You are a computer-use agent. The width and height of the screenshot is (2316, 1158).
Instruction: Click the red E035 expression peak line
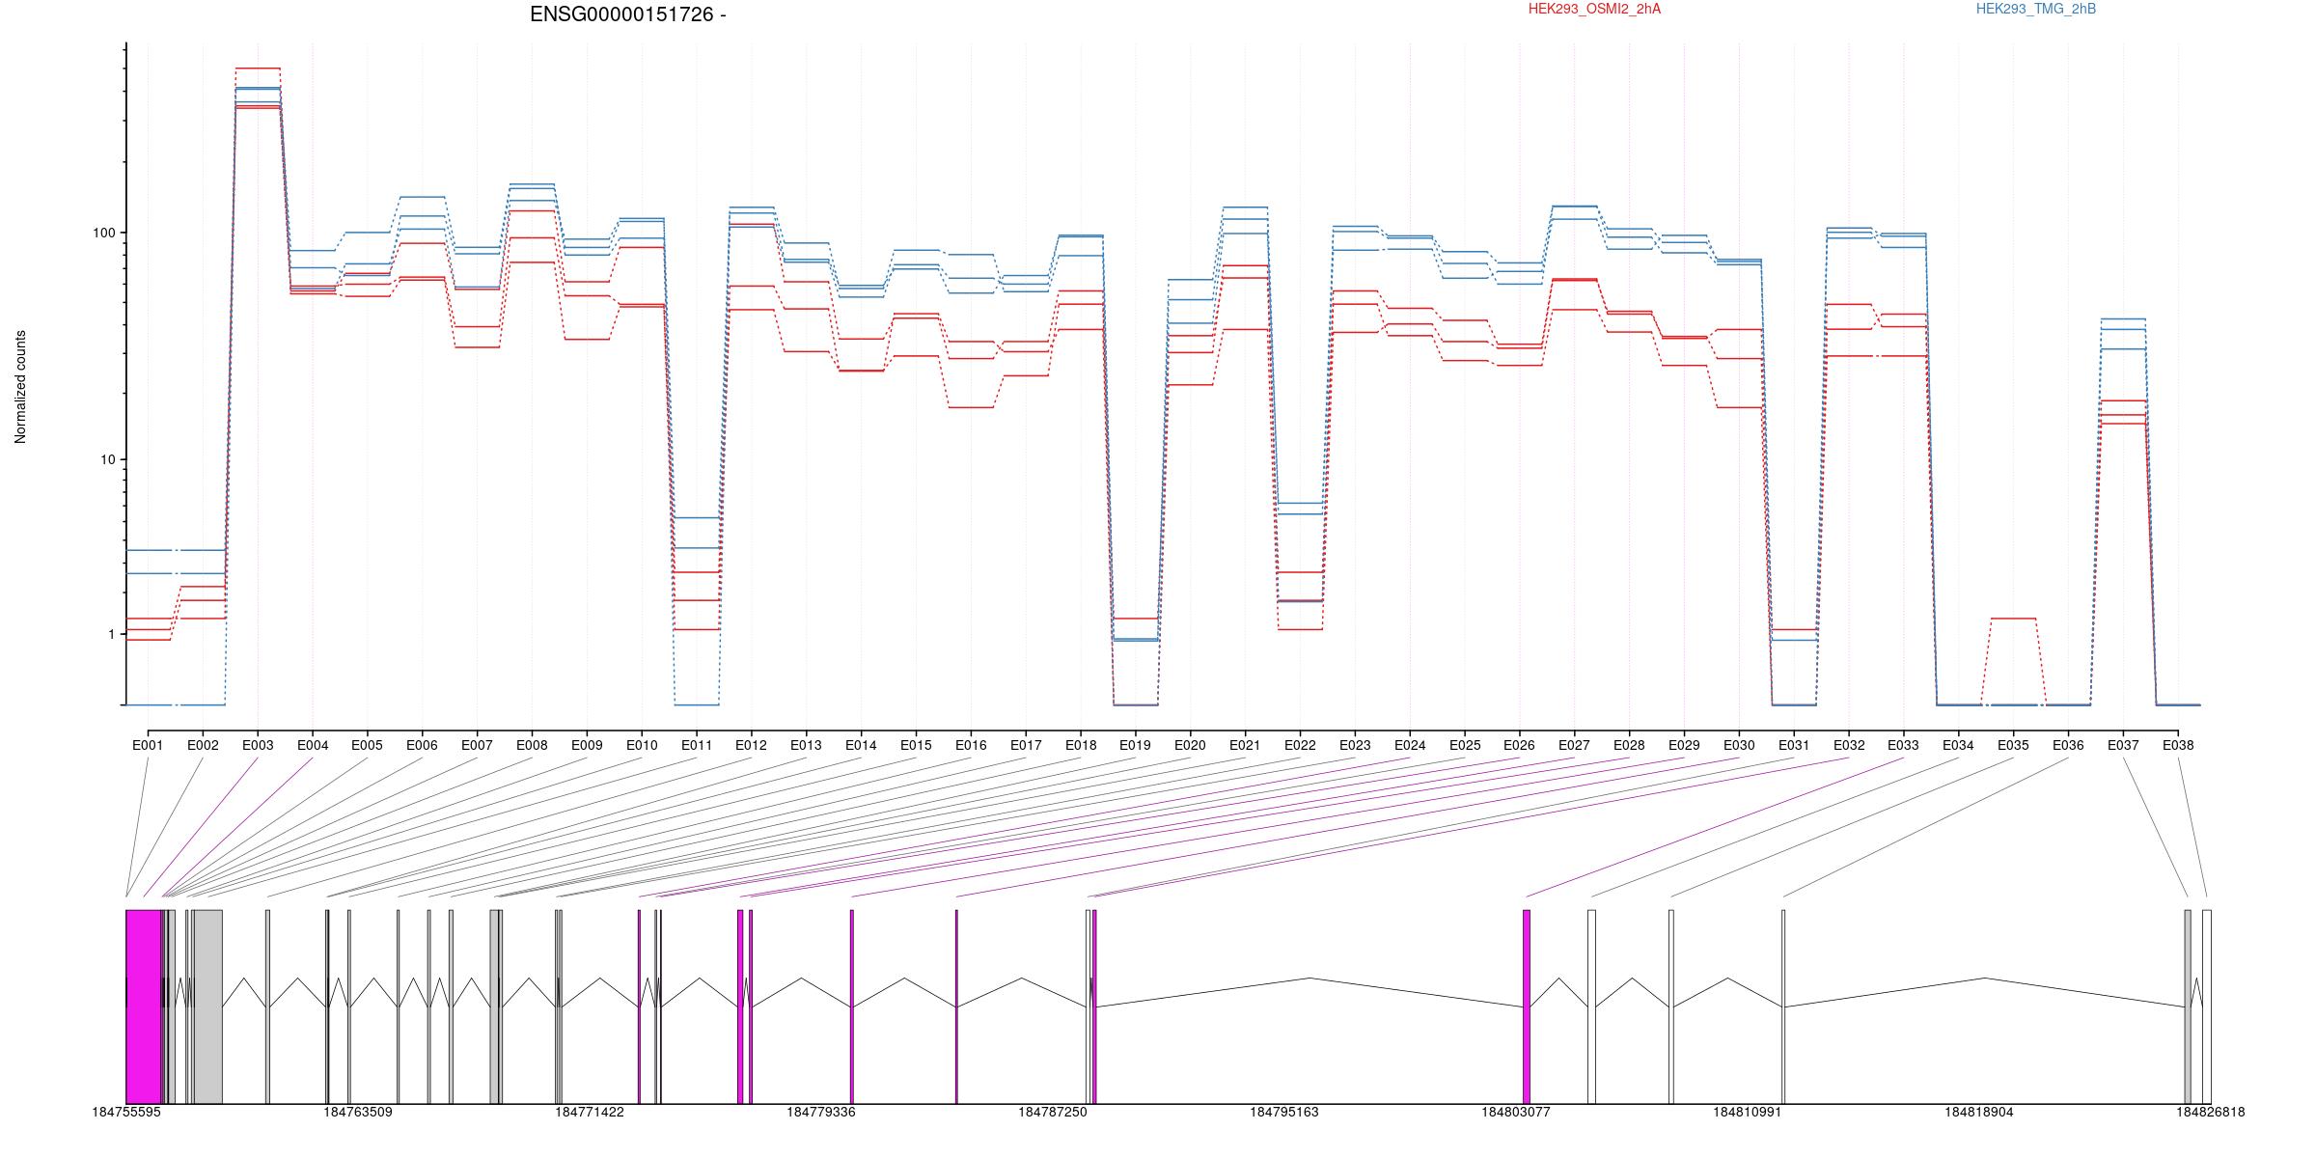(x=2013, y=618)
